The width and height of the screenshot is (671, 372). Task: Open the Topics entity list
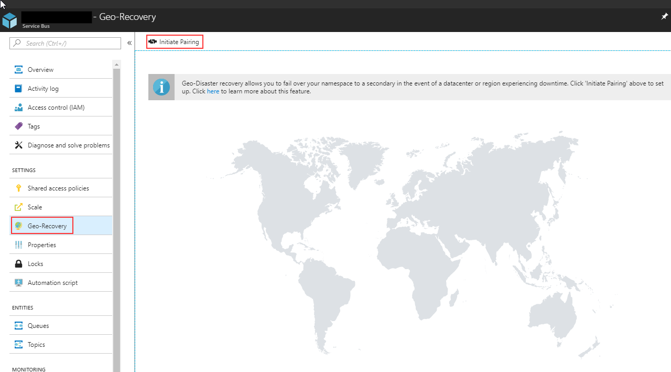[x=61, y=344]
